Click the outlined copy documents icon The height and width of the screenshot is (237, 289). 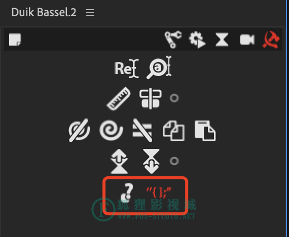[174, 131]
